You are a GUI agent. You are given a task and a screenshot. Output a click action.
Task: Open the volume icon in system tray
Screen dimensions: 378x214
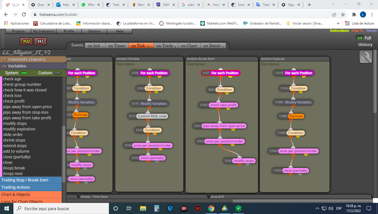point(330,208)
